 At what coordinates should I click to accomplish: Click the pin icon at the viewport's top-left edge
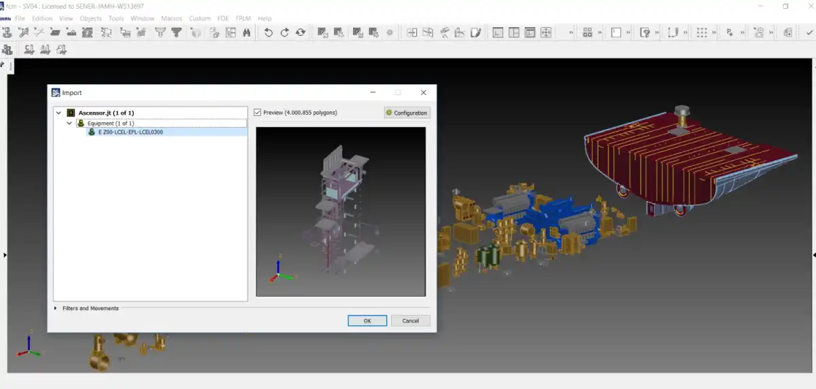(2, 65)
